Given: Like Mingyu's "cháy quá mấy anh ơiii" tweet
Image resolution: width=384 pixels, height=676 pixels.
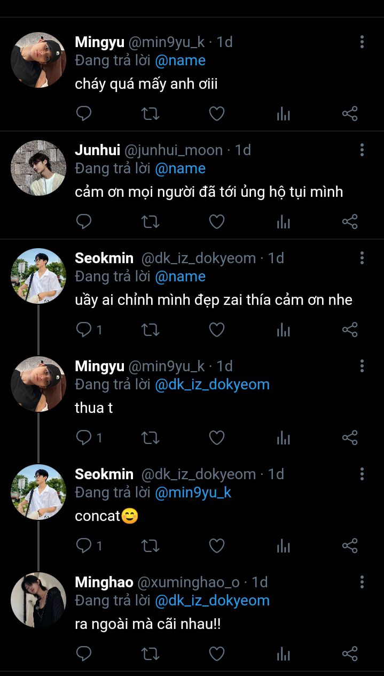Looking at the screenshot, I should tap(216, 113).
